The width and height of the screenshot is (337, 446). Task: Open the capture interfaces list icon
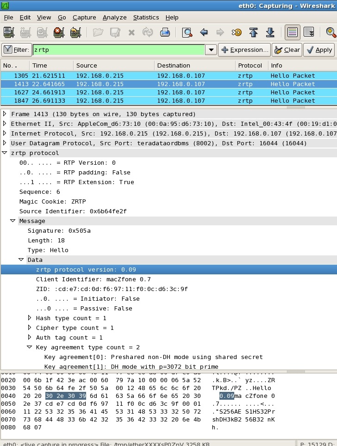coord(9,32)
